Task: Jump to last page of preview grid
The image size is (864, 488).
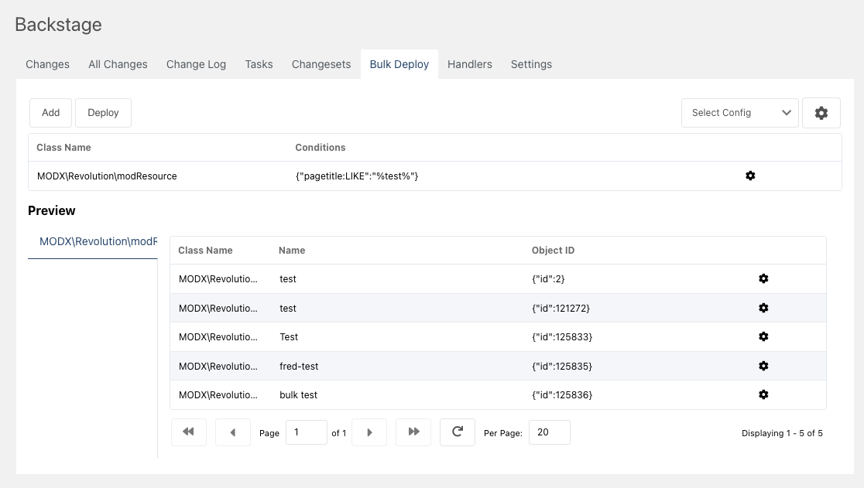Action: (413, 432)
